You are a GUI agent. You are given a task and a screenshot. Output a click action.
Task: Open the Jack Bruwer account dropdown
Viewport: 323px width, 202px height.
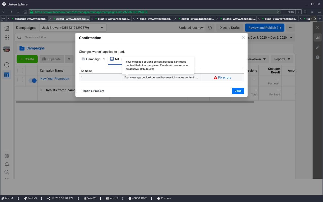[x=73, y=28]
